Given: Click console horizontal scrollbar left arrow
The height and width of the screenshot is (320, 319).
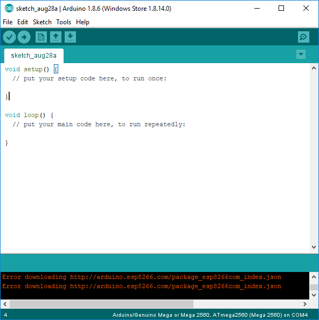Looking at the screenshot, I should [5, 304].
